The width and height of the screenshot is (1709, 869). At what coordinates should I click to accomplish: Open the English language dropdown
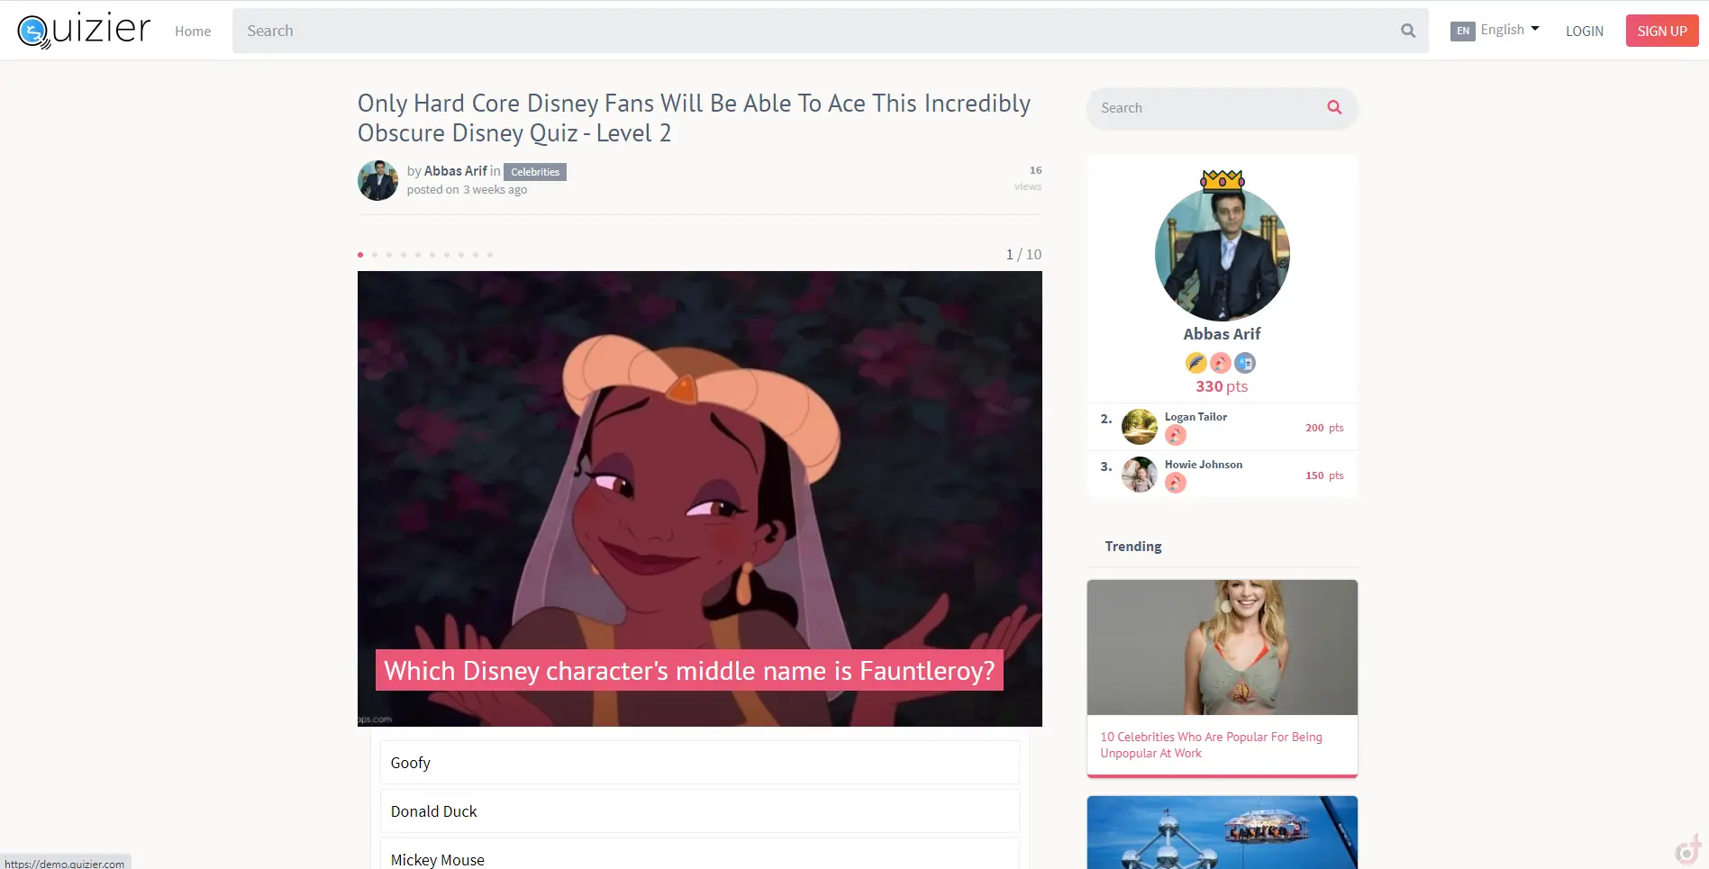point(1510,30)
